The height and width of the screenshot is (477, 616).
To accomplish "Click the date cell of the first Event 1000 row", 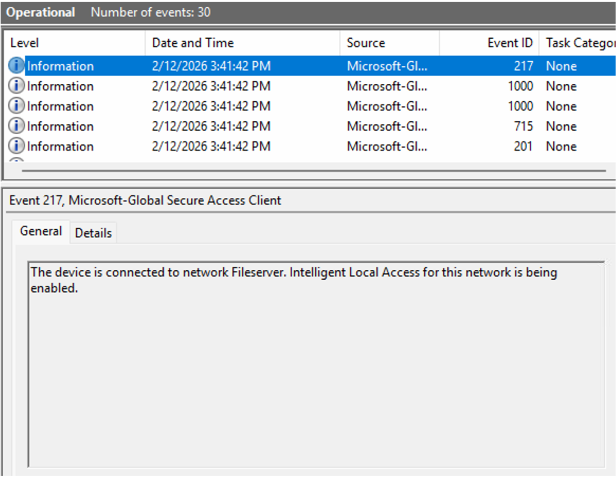I will [x=211, y=86].
